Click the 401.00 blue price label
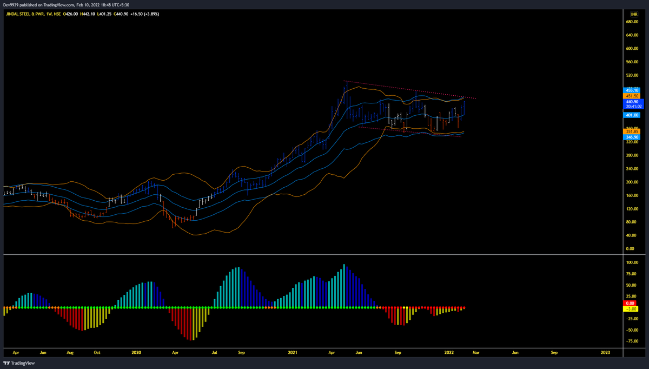Viewport: 649px width, 369px height. [633, 115]
